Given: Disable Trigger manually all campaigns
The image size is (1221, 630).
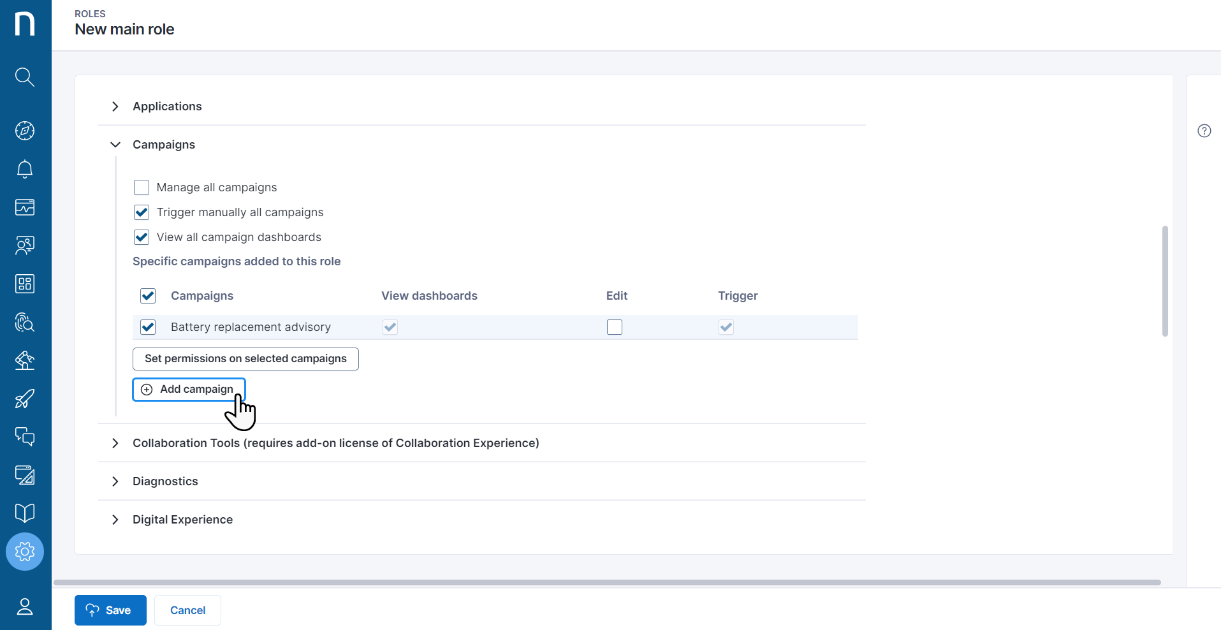Looking at the screenshot, I should tap(141, 212).
